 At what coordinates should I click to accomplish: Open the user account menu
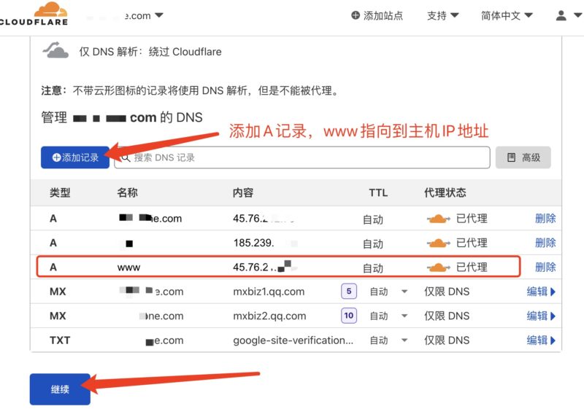(x=569, y=15)
